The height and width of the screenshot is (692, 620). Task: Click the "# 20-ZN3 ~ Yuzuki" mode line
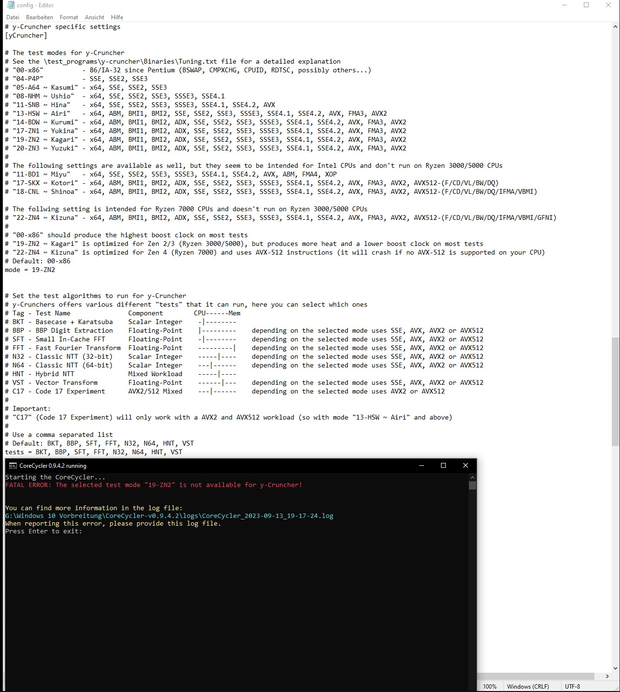206,148
